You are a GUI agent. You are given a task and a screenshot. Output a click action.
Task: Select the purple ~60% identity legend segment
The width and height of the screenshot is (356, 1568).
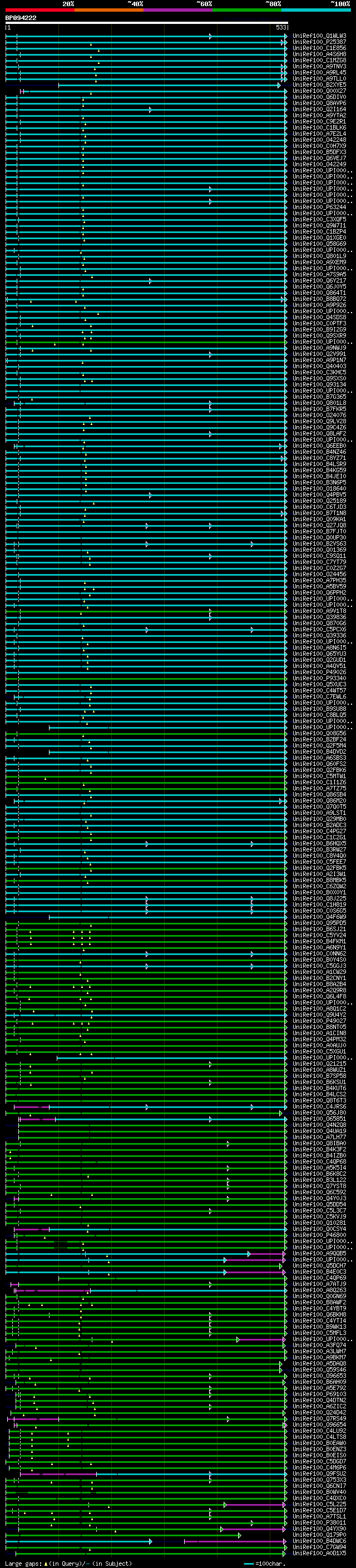pyautogui.click(x=179, y=10)
